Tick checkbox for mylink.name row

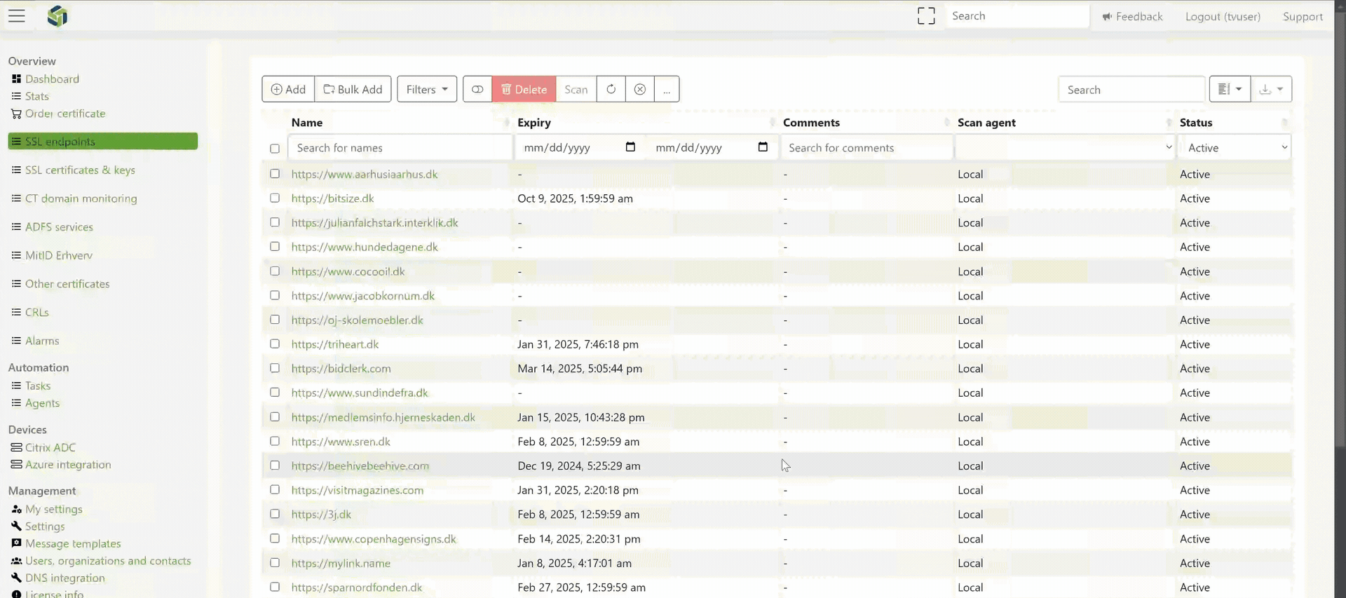tap(275, 563)
